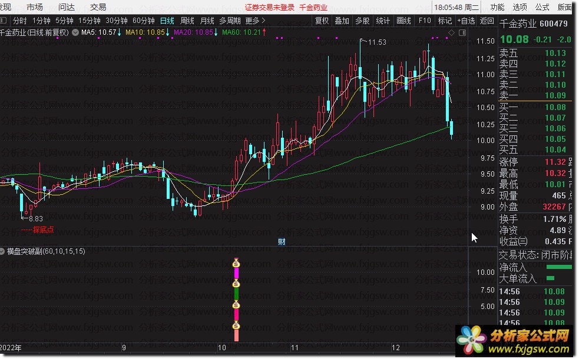The image size is (579, 359).
Task: Click the MA20: 10.85 indicator label
Action: point(196,32)
